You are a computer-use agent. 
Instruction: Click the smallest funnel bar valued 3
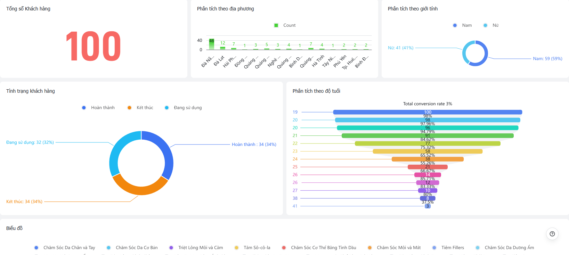click(428, 206)
